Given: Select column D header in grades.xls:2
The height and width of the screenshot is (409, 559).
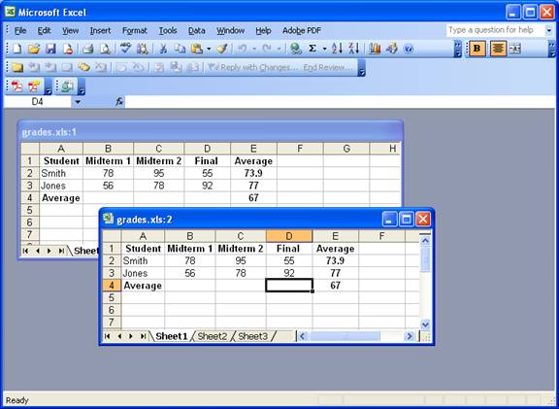Looking at the screenshot, I should tap(289, 236).
